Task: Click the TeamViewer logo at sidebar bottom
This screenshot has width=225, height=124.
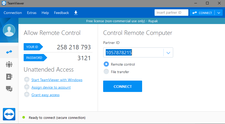Action: coord(9,114)
